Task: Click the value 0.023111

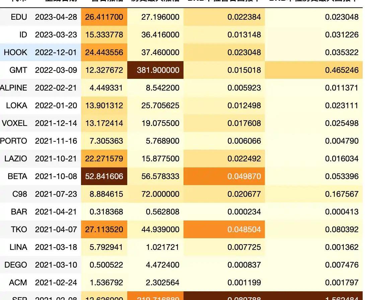Action: (342, 106)
